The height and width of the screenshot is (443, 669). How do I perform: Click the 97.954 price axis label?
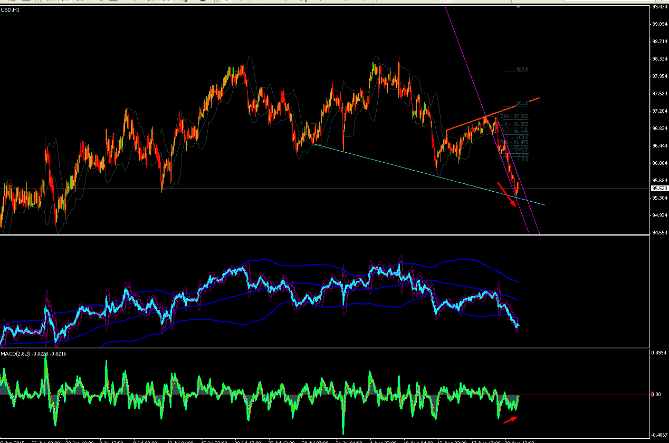click(x=659, y=76)
